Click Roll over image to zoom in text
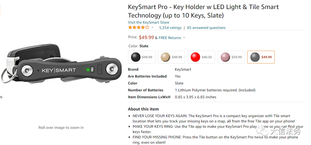The image size is (311, 145). (61, 127)
